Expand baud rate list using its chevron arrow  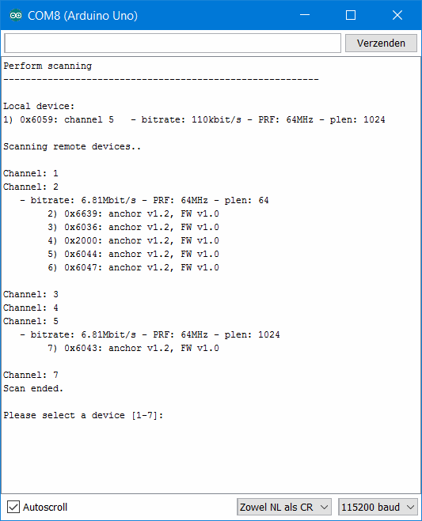[410, 508]
